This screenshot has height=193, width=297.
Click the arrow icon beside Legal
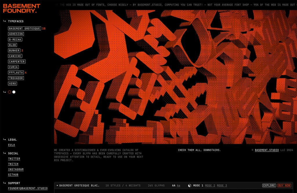pos(5,139)
